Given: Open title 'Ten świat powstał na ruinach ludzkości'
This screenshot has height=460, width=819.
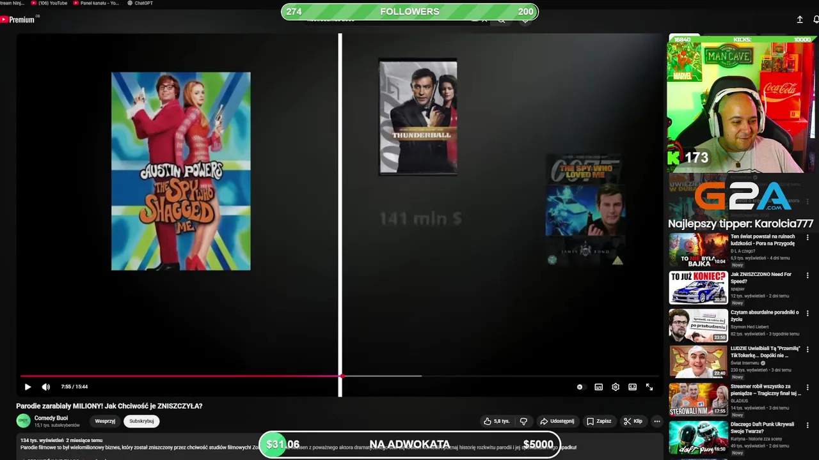Looking at the screenshot, I should point(763,240).
